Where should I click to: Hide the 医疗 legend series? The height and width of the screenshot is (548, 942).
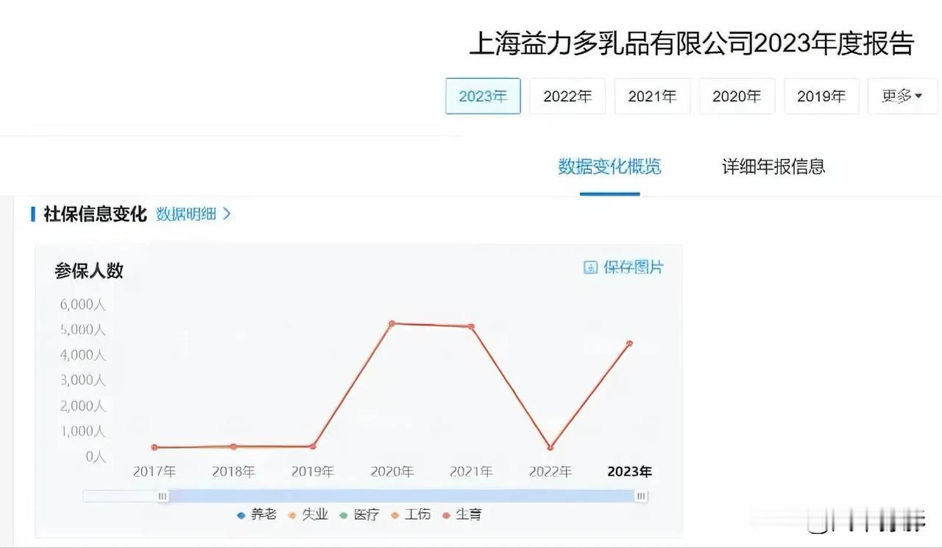359,515
